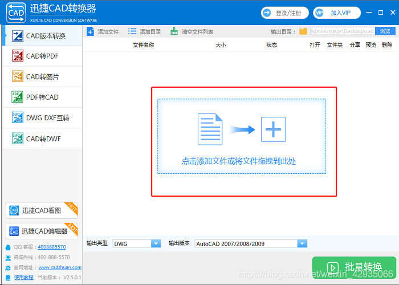Maximize the converter window
Screen dimensions: 399x285
(381, 13)
